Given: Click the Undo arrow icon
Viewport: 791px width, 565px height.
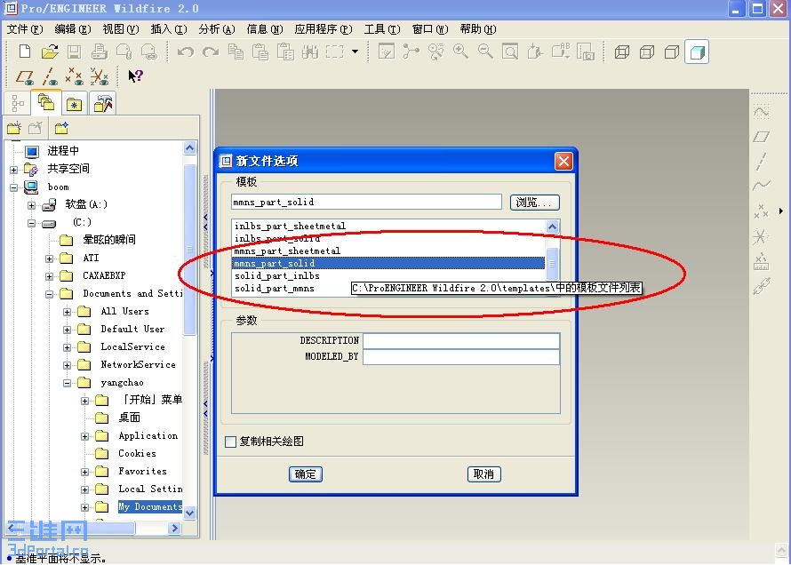Looking at the screenshot, I should click(186, 52).
